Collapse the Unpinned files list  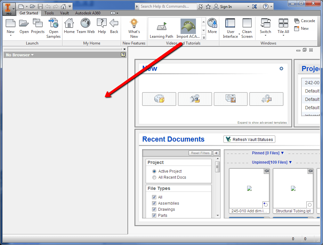[x=272, y=162]
